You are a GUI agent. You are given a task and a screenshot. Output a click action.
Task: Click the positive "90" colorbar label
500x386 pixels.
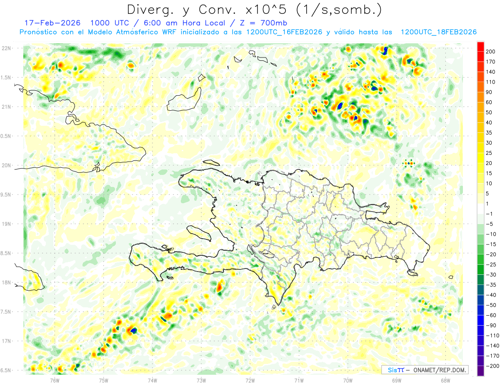click(x=489, y=92)
